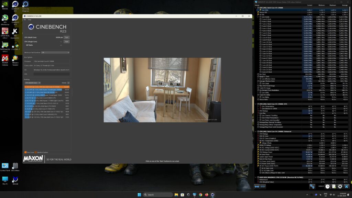Click HWiNFO network remote monitor icon
Image resolution: width=352 pixels, height=198 pixels.
[312, 187]
